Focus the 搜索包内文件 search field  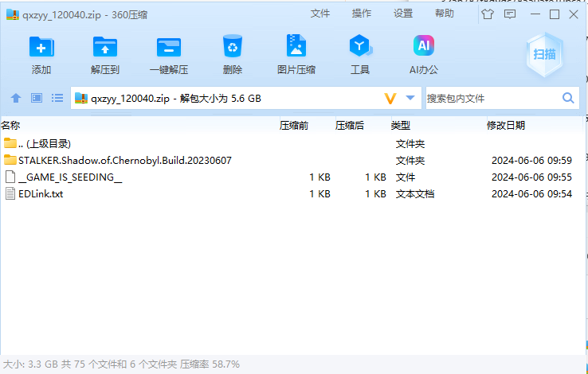click(493, 98)
